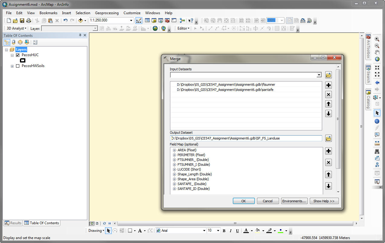Open the font color swatch
This screenshot has height=243, width=385.
click(246, 231)
